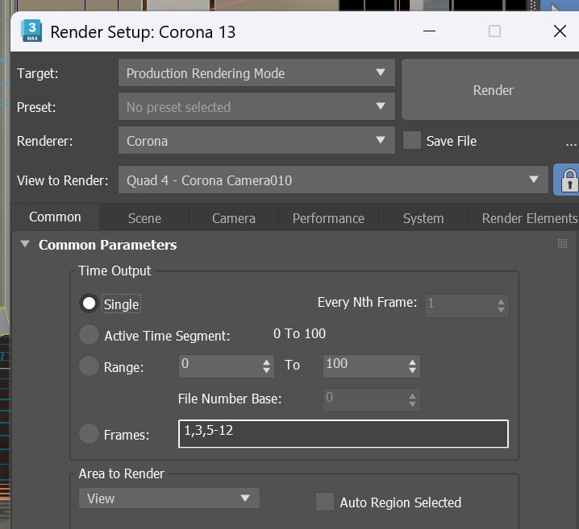Click the rollout grip icon beside Common Parameters

562,244
